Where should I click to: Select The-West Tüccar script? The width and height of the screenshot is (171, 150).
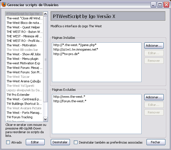(24, 77)
